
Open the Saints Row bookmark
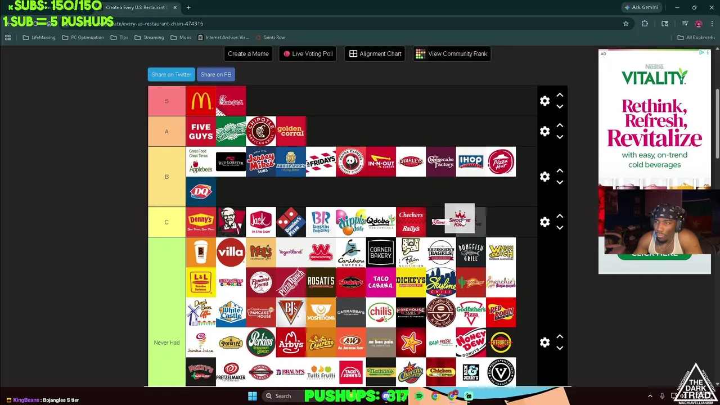click(x=270, y=38)
